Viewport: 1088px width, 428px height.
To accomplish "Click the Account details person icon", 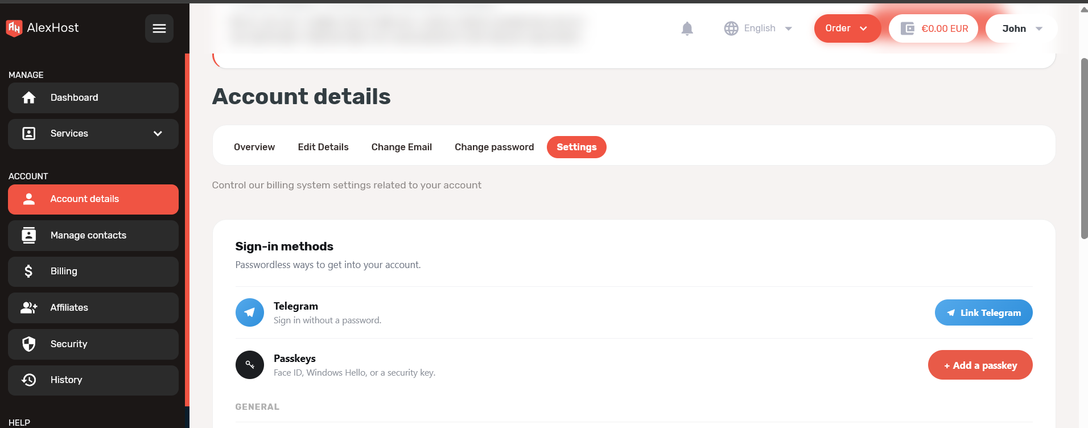I will pos(29,199).
